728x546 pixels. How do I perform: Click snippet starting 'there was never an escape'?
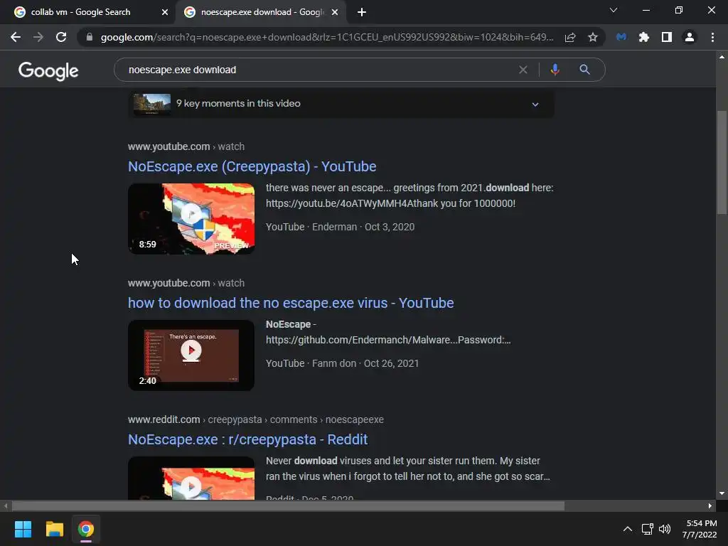tap(409, 196)
